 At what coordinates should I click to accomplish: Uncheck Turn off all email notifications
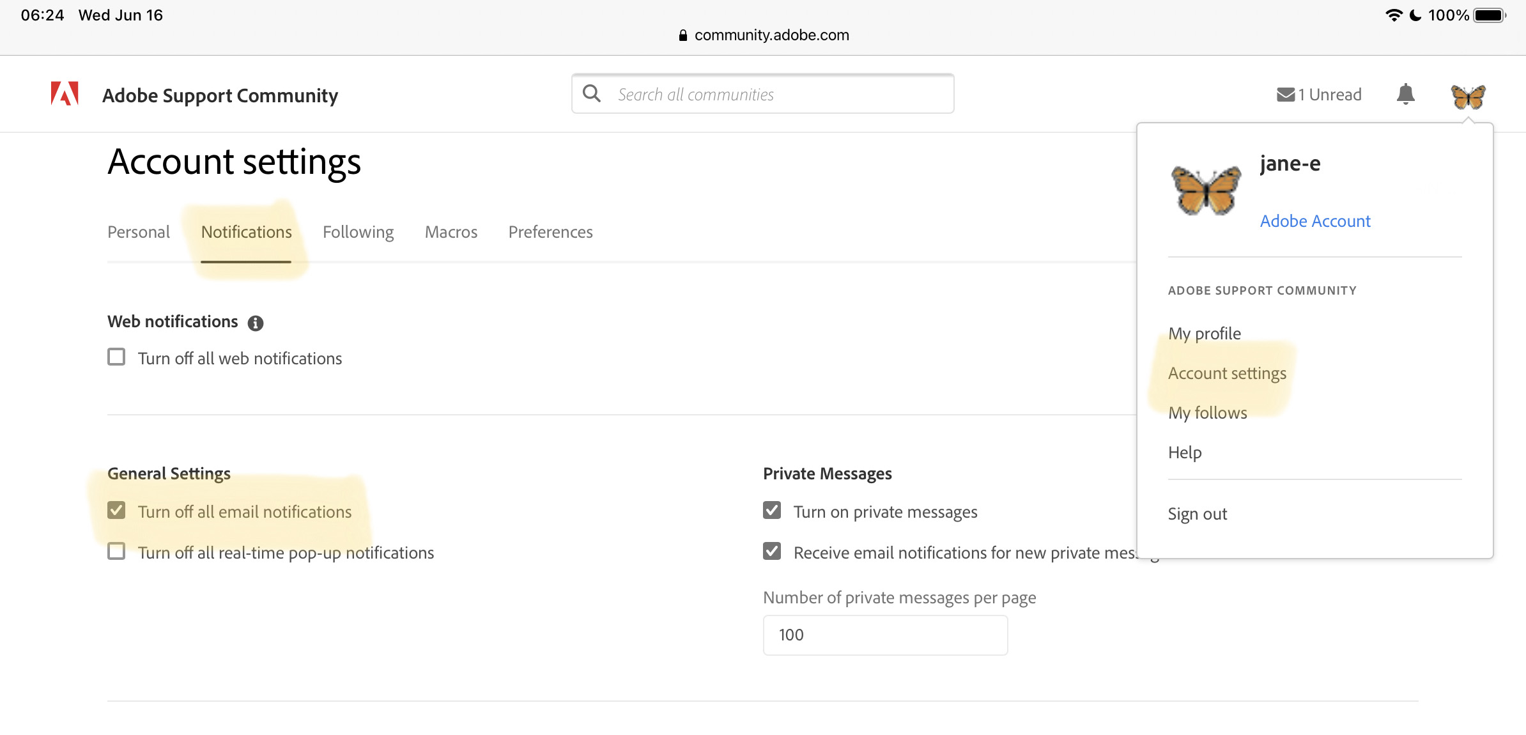tap(116, 510)
